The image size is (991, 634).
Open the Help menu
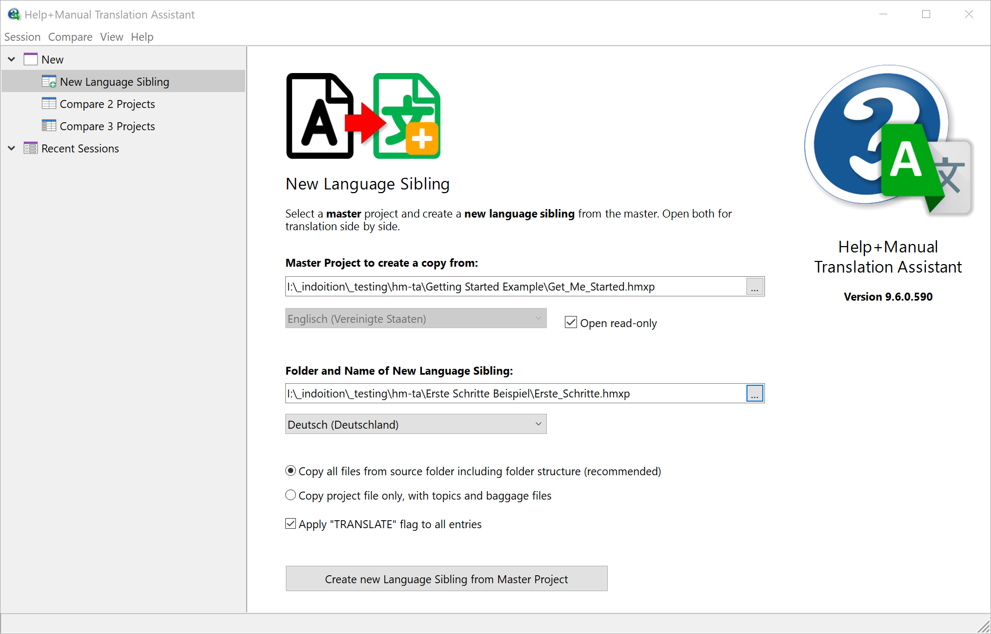[x=142, y=37]
